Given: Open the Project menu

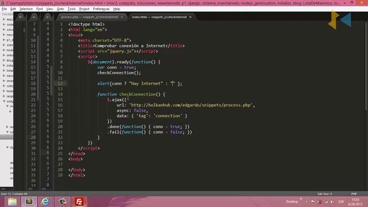Looking at the screenshot, I should tap(85, 9).
